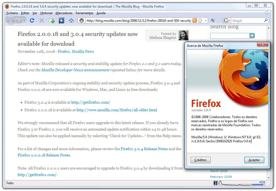
Task: Close the Acerca de Mozilla Firefox dialog
Action: pos(263,44)
